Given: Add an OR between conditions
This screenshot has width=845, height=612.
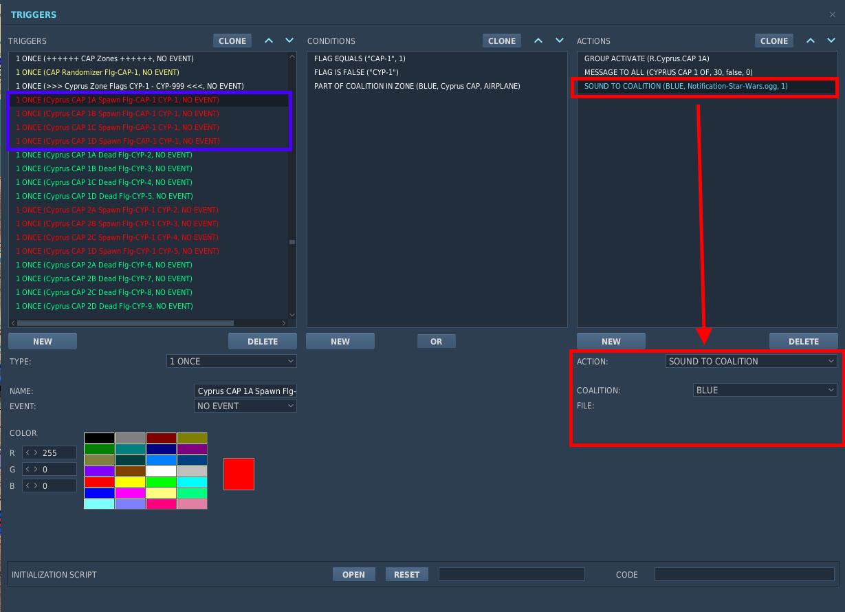Looking at the screenshot, I should (437, 341).
